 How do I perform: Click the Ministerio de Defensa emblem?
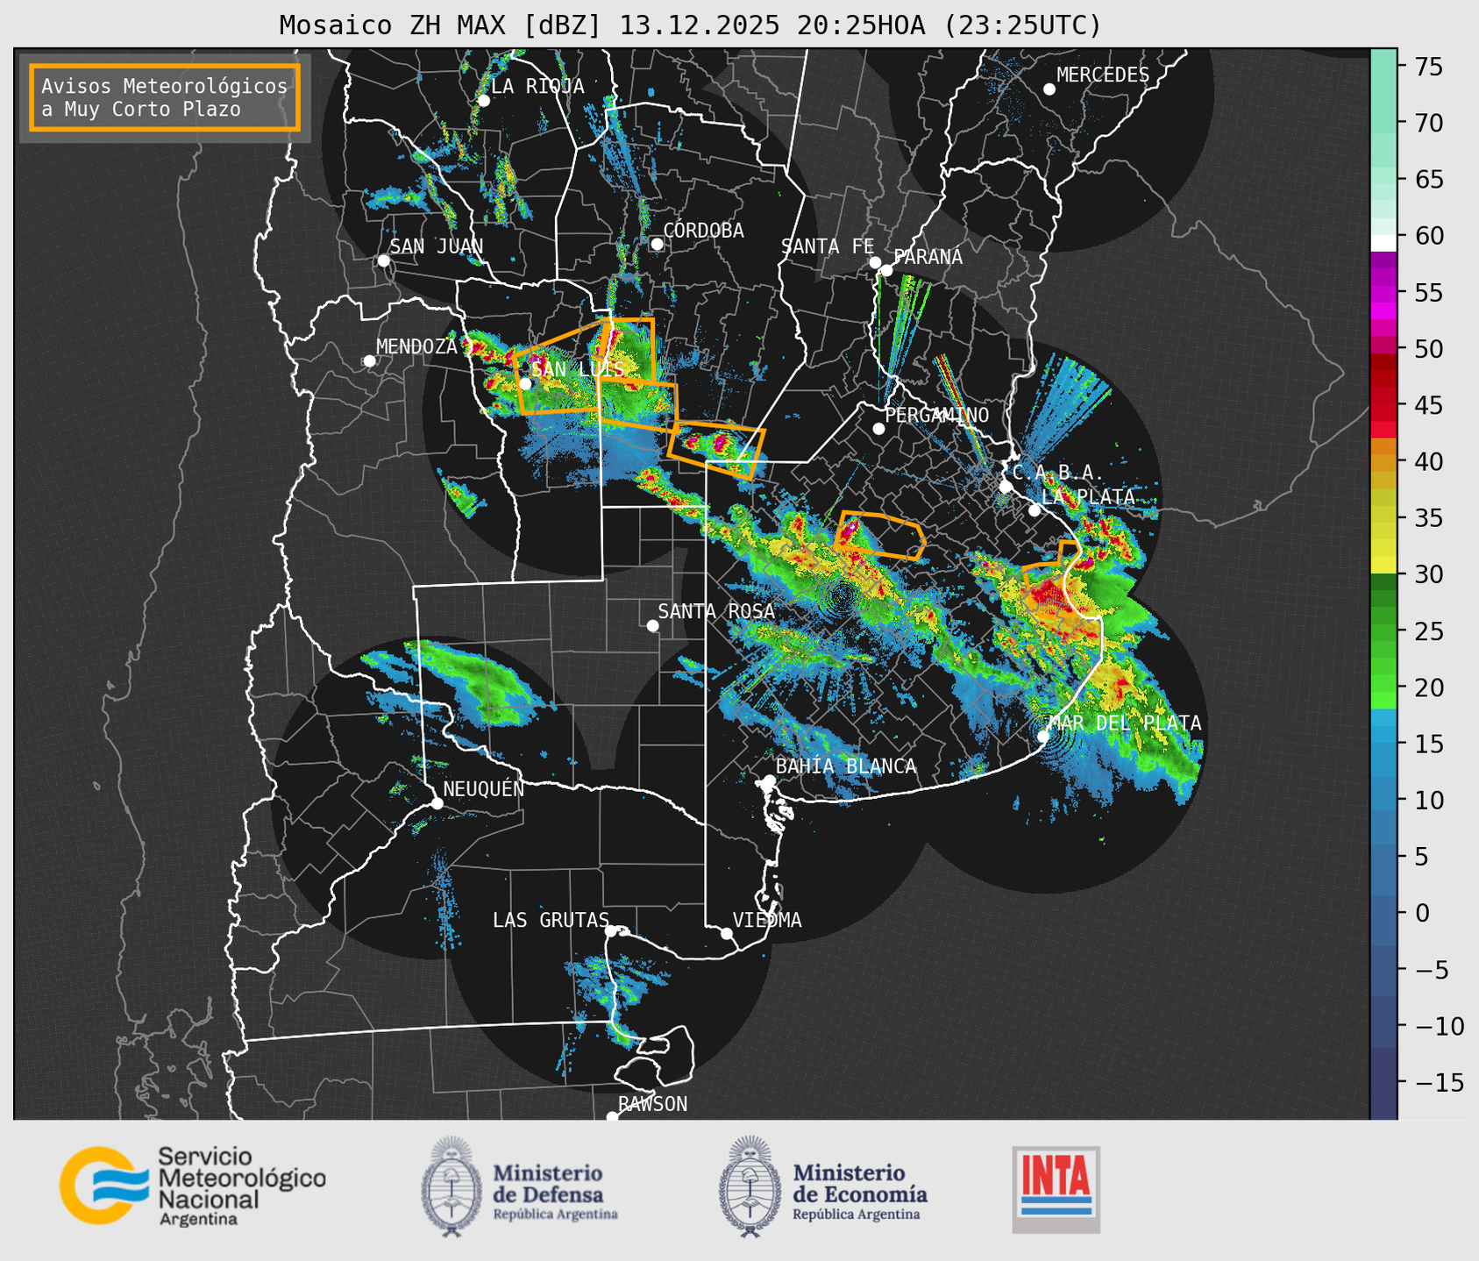click(x=452, y=1186)
